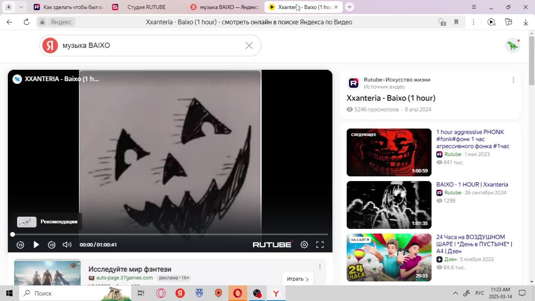The image size is (535, 301).
Task: Close the current Xxanteria Baixo tab
Action: 336,7
